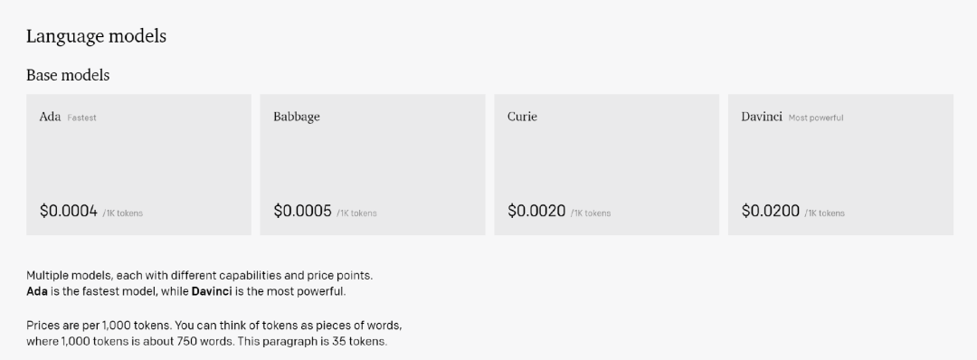Click the Davinci model name
The height and width of the screenshot is (360, 977).
point(762,117)
